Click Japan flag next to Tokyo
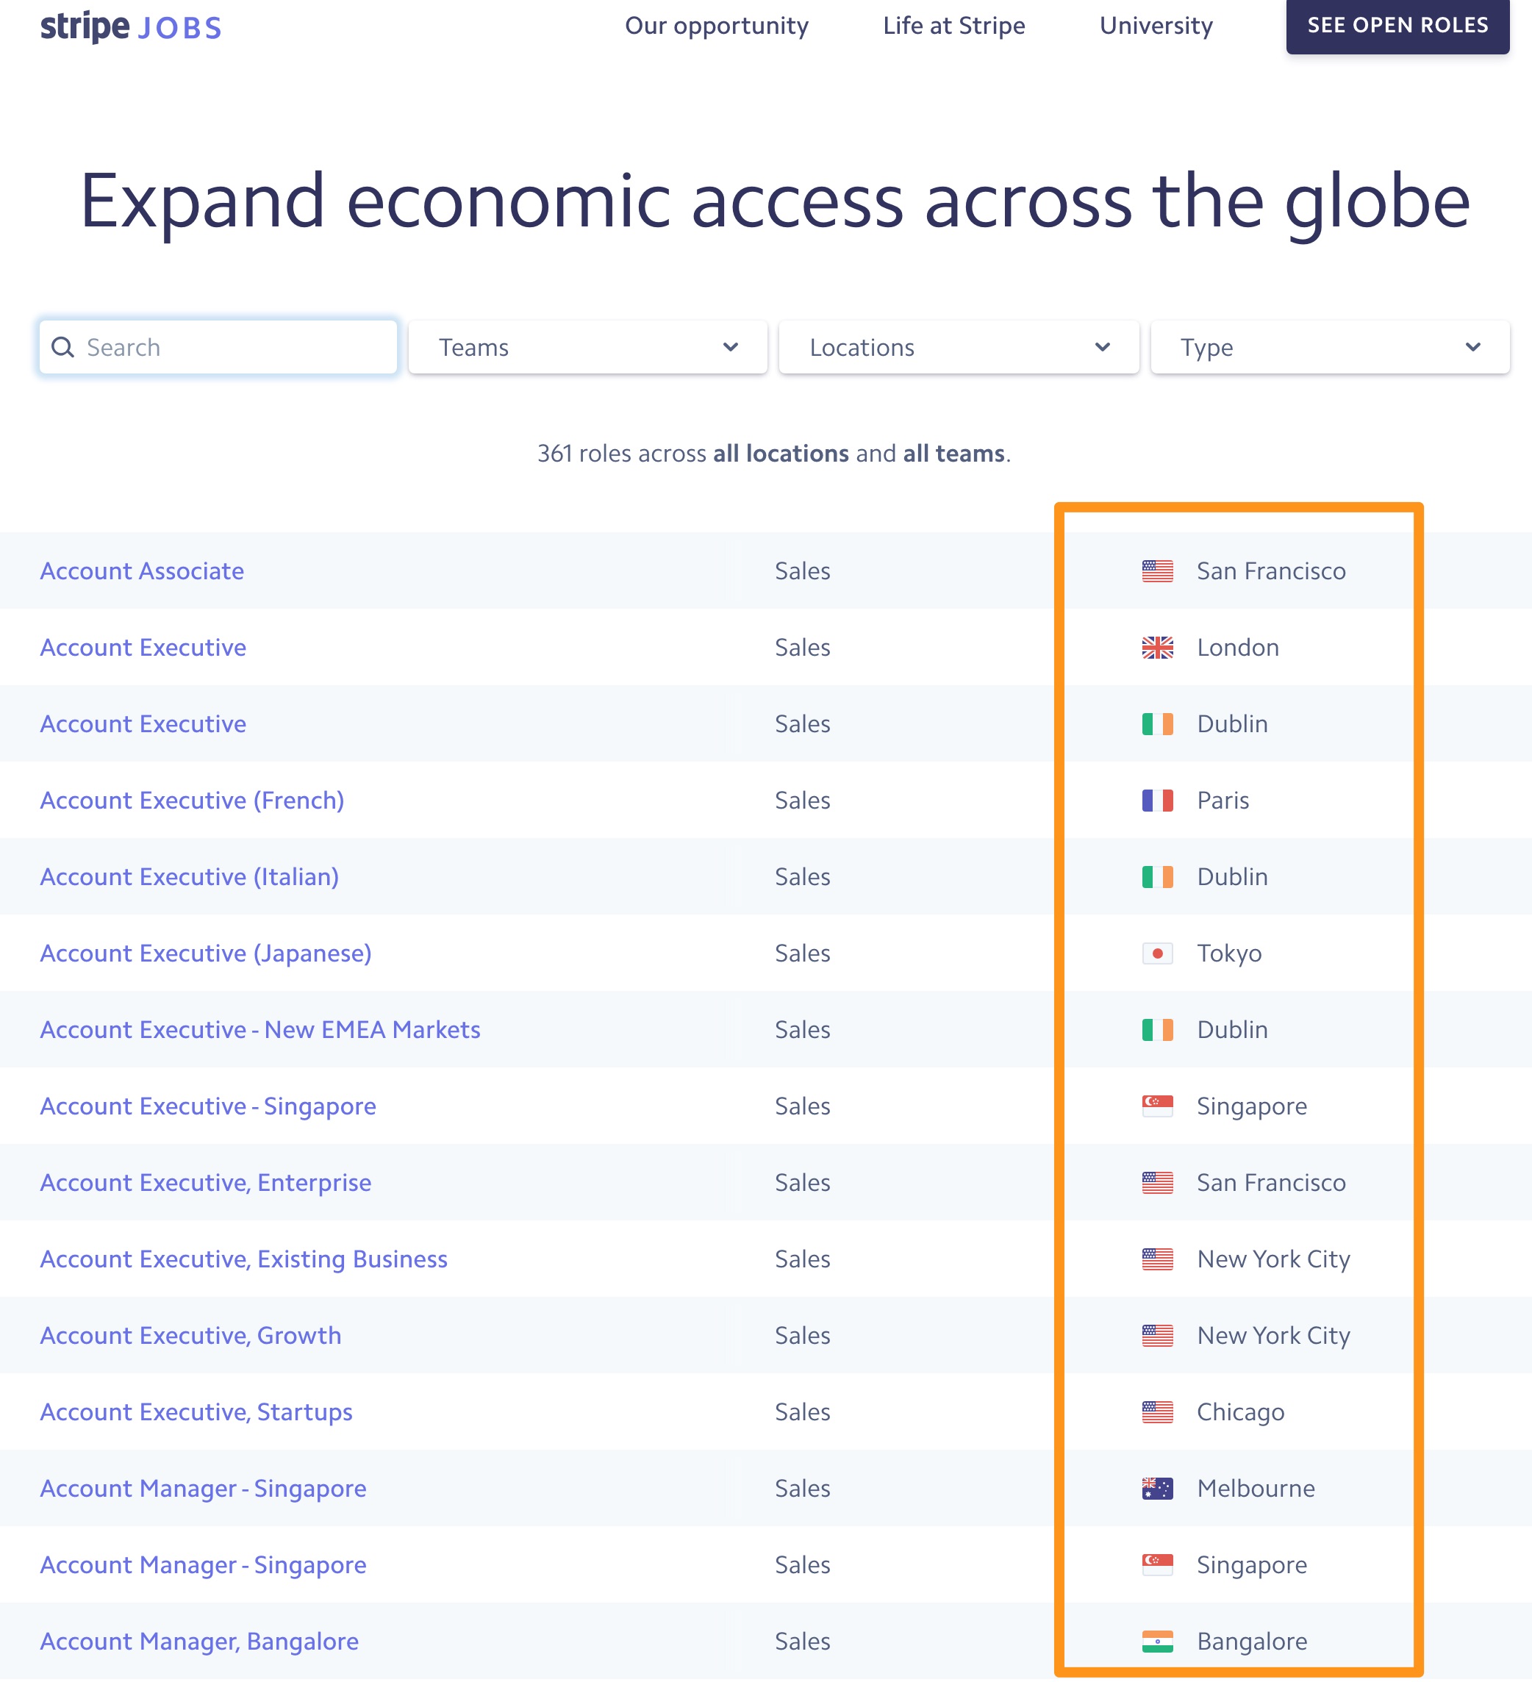This screenshot has height=1682, width=1532. pyautogui.click(x=1157, y=953)
